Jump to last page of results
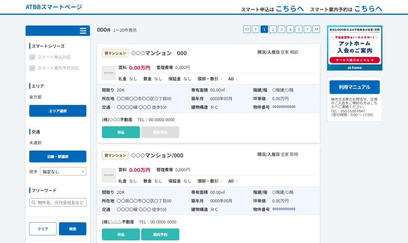This screenshot has height=243, width=408. click(x=316, y=29)
